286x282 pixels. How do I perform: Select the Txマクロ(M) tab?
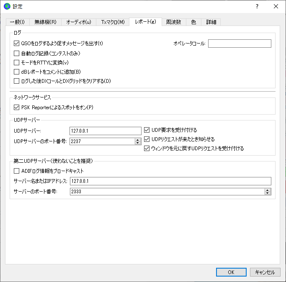point(113,22)
